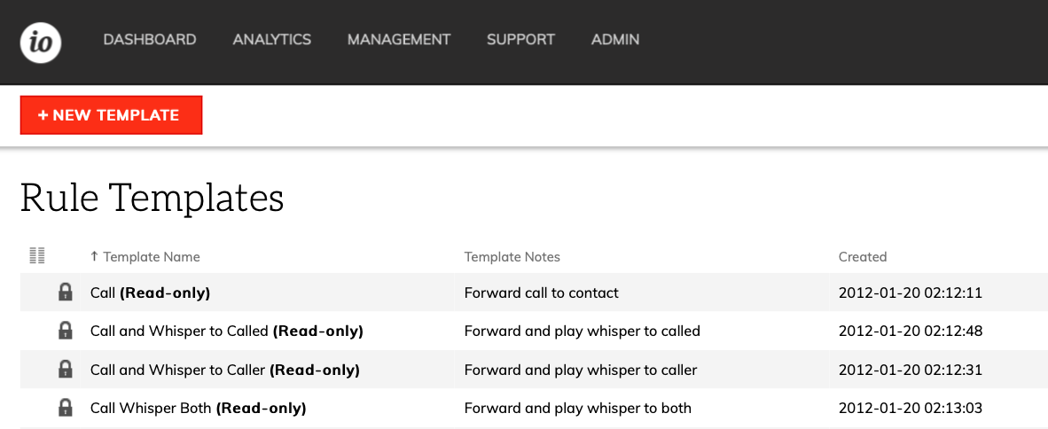
Task: Open the Analytics menu
Action: pyautogui.click(x=271, y=40)
